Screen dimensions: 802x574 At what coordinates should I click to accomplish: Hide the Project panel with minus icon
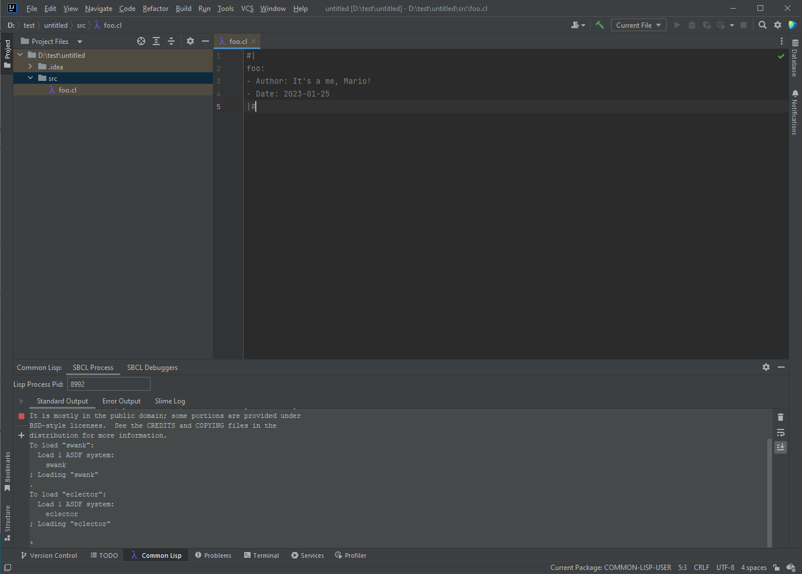(x=205, y=41)
